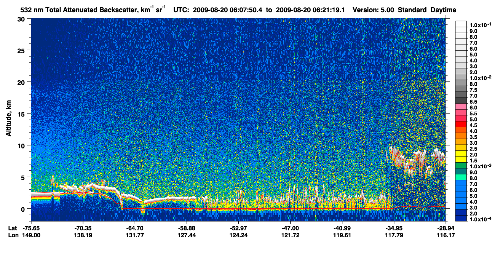This screenshot has height=254, width=495.
Task: Click latitude value '-52.97'
Action: [238, 228]
